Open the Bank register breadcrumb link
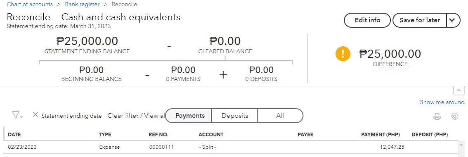 click(x=82, y=5)
